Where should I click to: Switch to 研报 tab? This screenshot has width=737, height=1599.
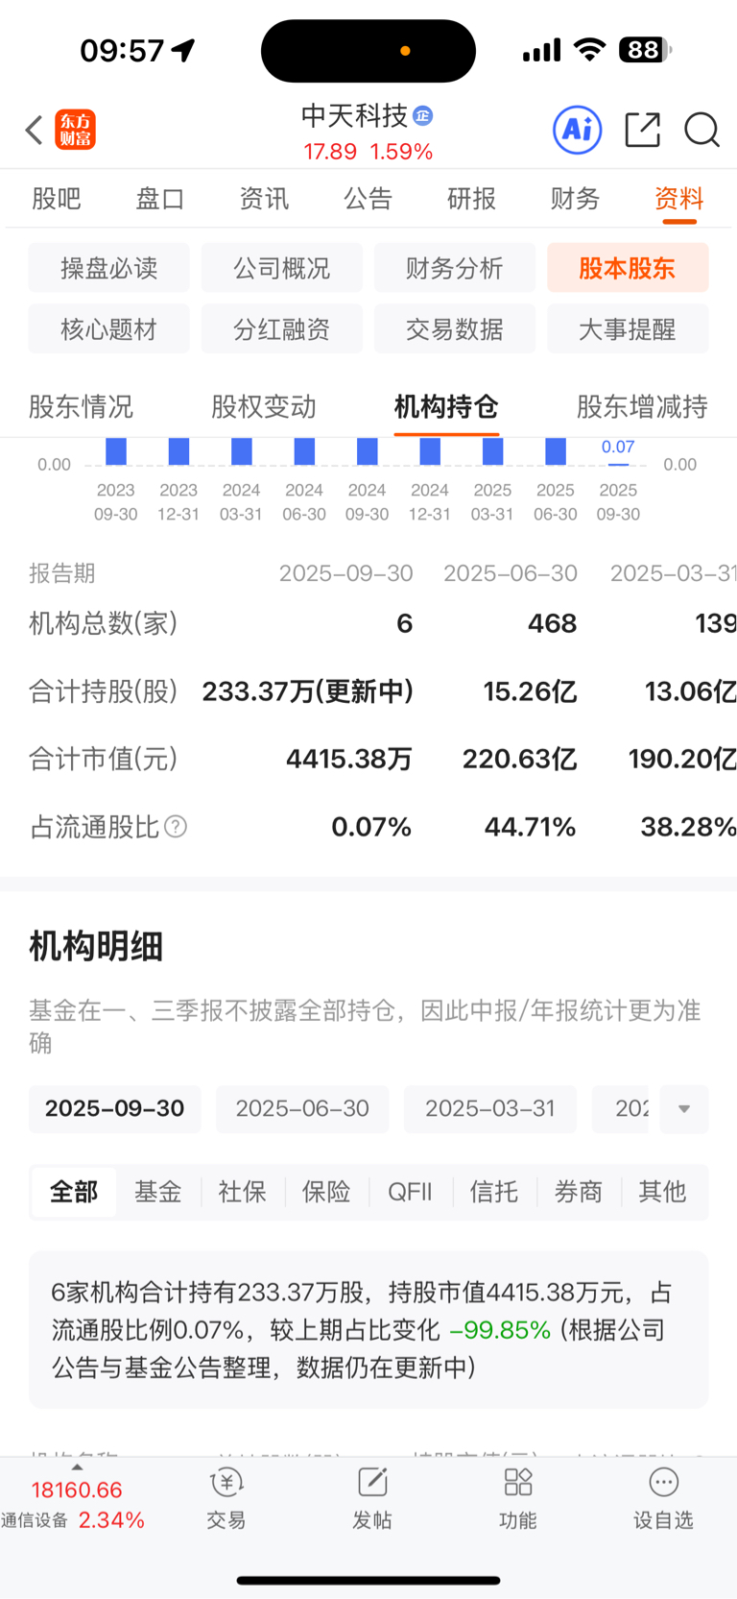pyautogui.click(x=472, y=199)
